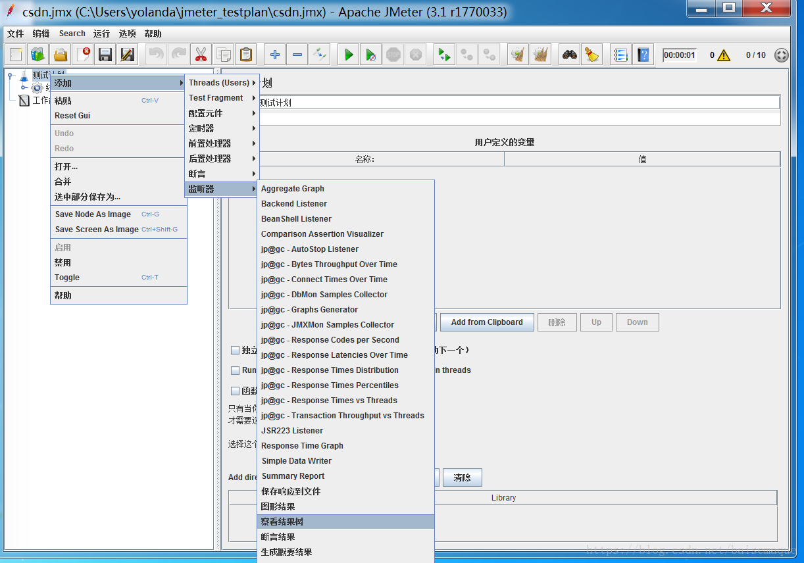This screenshot has height=563, width=804.
Task: Click the Close test plan icon
Action: (x=83, y=55)
